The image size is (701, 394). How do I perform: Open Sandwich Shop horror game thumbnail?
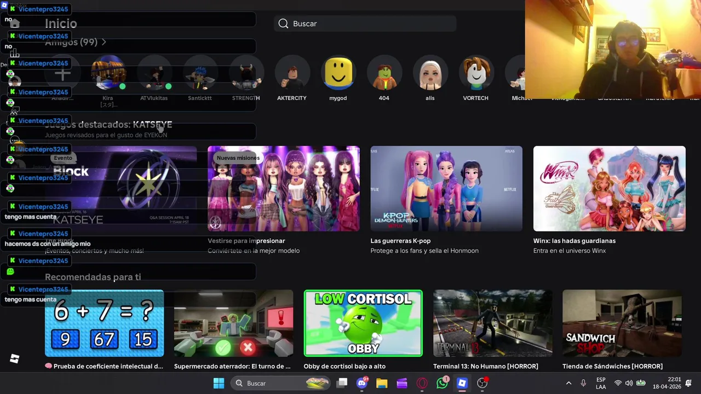(x=622, y=323)
